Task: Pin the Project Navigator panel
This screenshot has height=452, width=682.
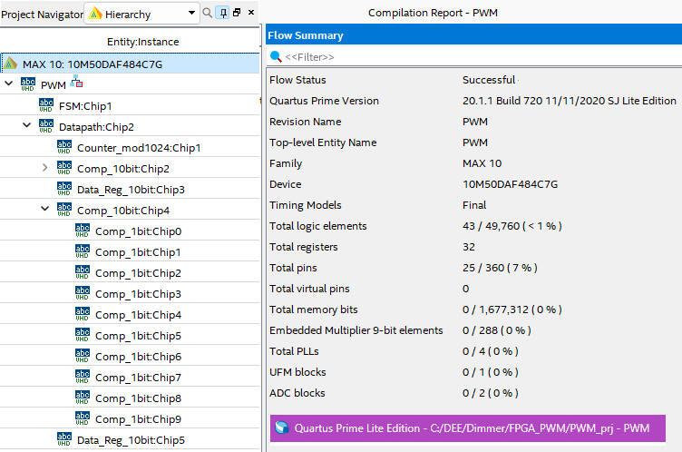Action: coord(222,14)
